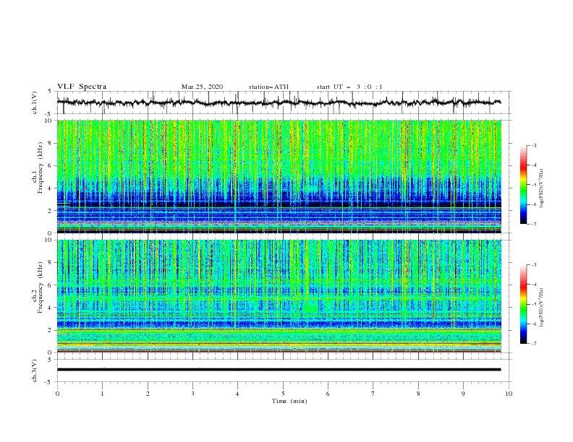Click the "ch.1(V)" waveform axis label

35,103
